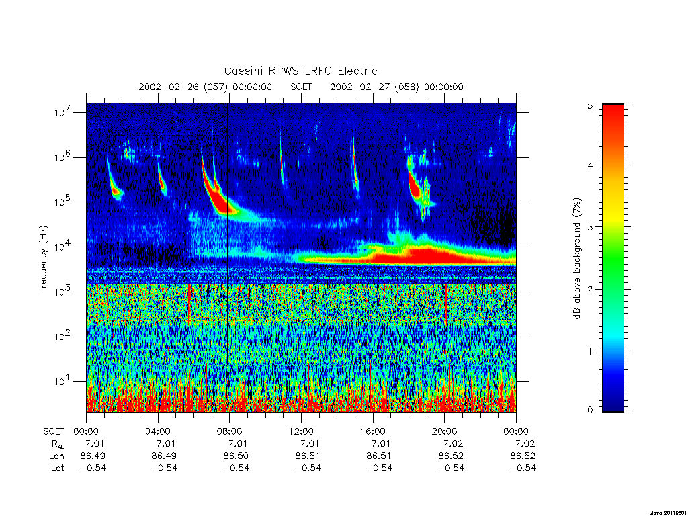
Task: Click the time tick label '20:00'
Action: [444, 431]
